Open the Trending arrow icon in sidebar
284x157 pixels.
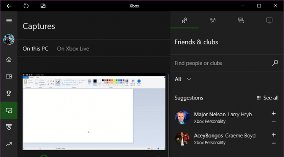click(x=9, y=144)
